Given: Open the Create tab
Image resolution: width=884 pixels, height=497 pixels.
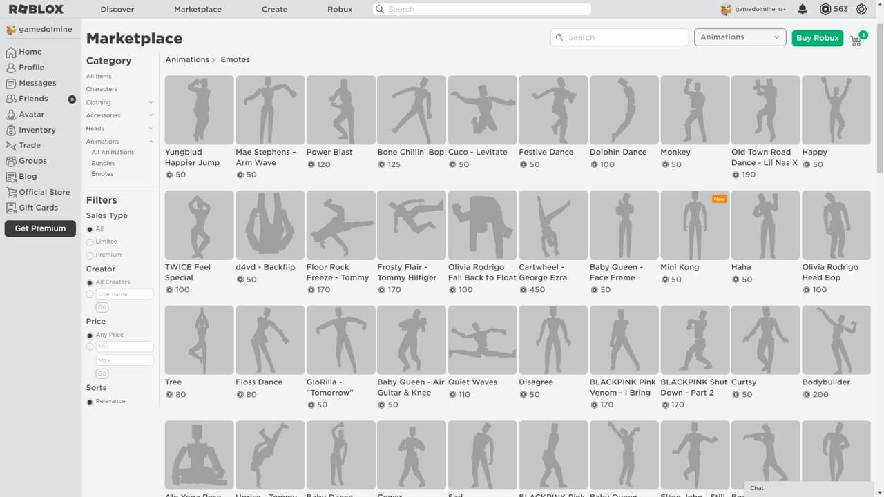Looking at the screenshot, I should tap(275, 10).
